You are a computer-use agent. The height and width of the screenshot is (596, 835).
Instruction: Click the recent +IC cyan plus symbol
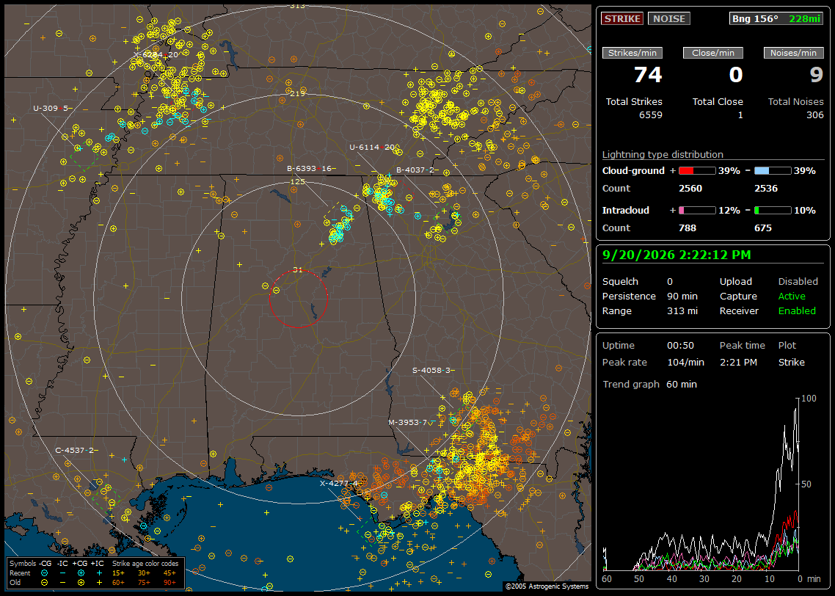click(x=98, y=573)
